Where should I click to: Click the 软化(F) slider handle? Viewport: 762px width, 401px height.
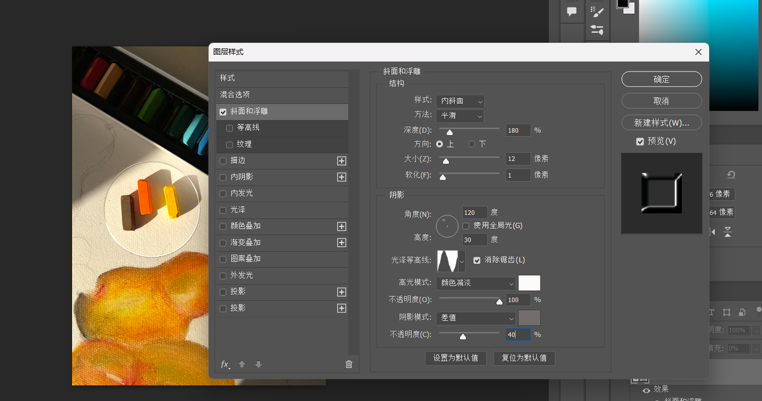442,177
